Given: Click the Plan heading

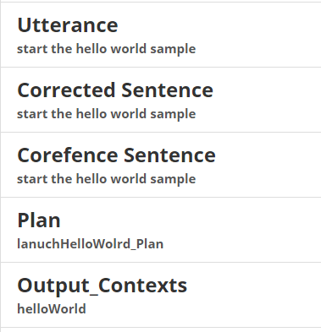Looking at the screenshot, I should 39,220.
